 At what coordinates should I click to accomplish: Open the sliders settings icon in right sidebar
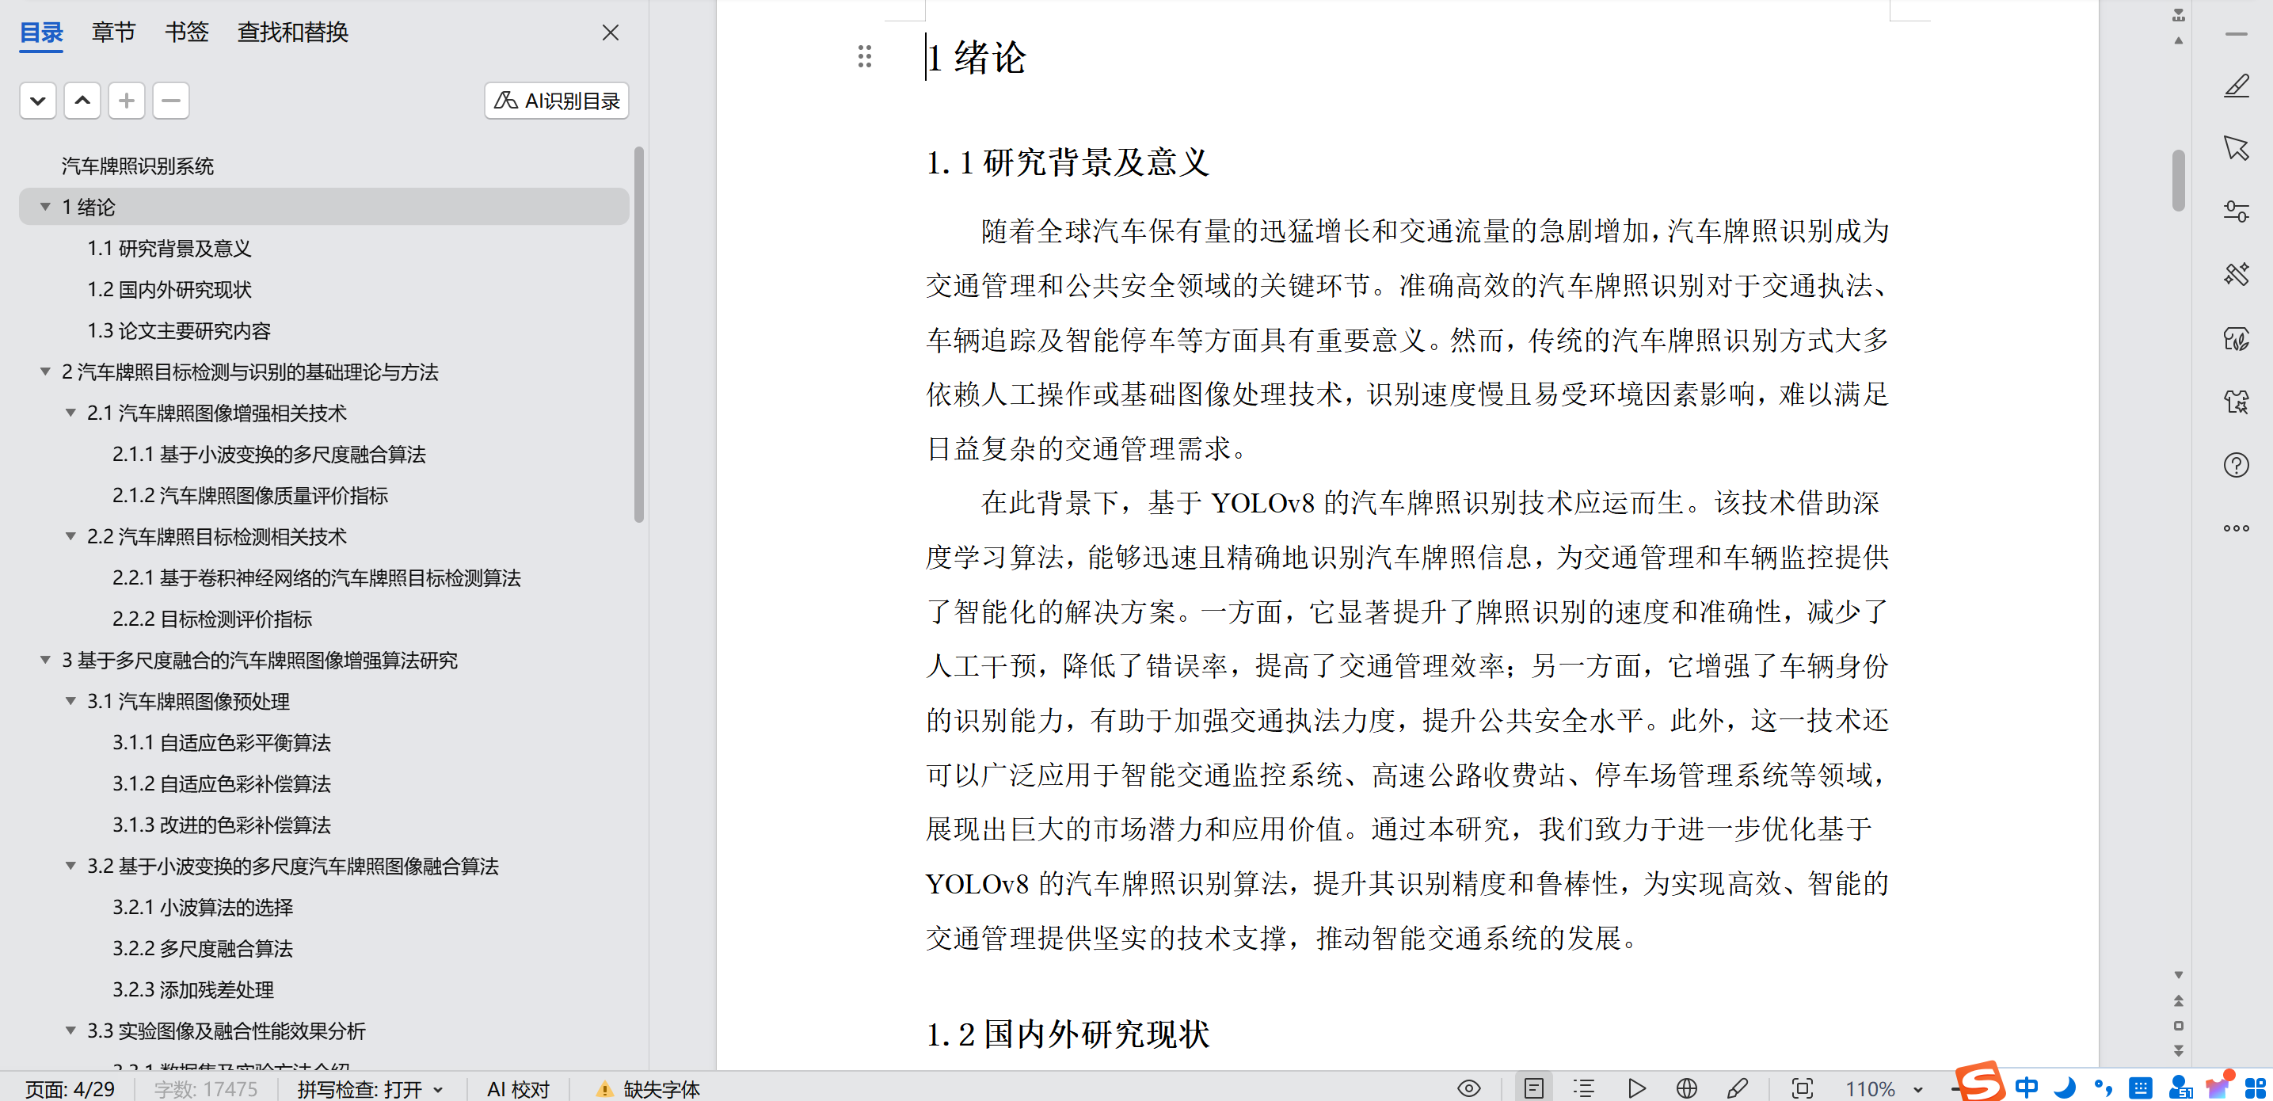tap(2236, 211)
